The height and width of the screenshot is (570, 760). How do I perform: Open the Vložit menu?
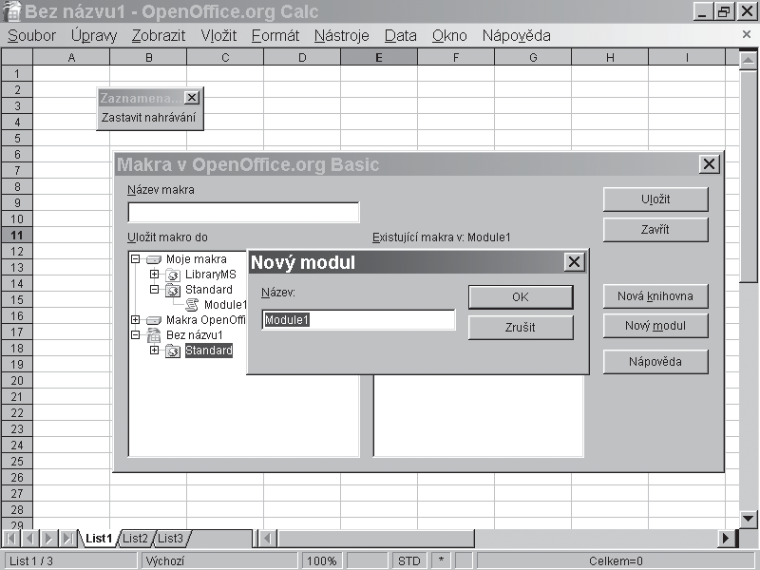[x=218, y=36]
